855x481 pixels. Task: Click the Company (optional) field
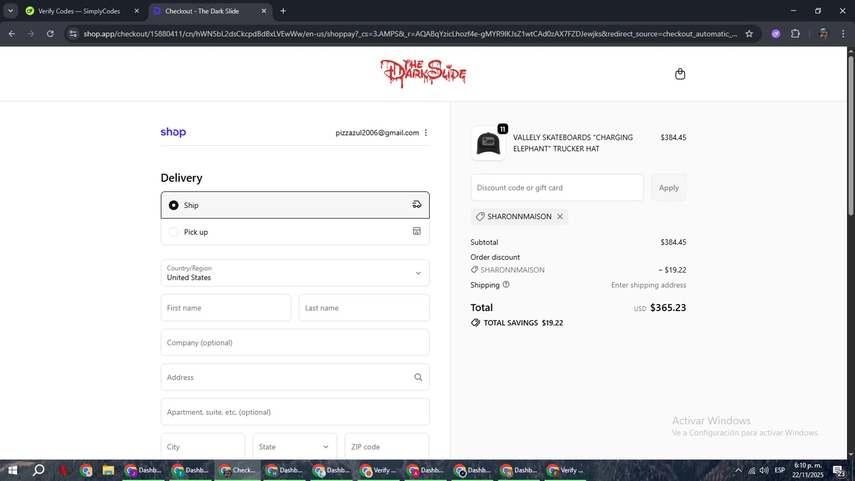295,343
